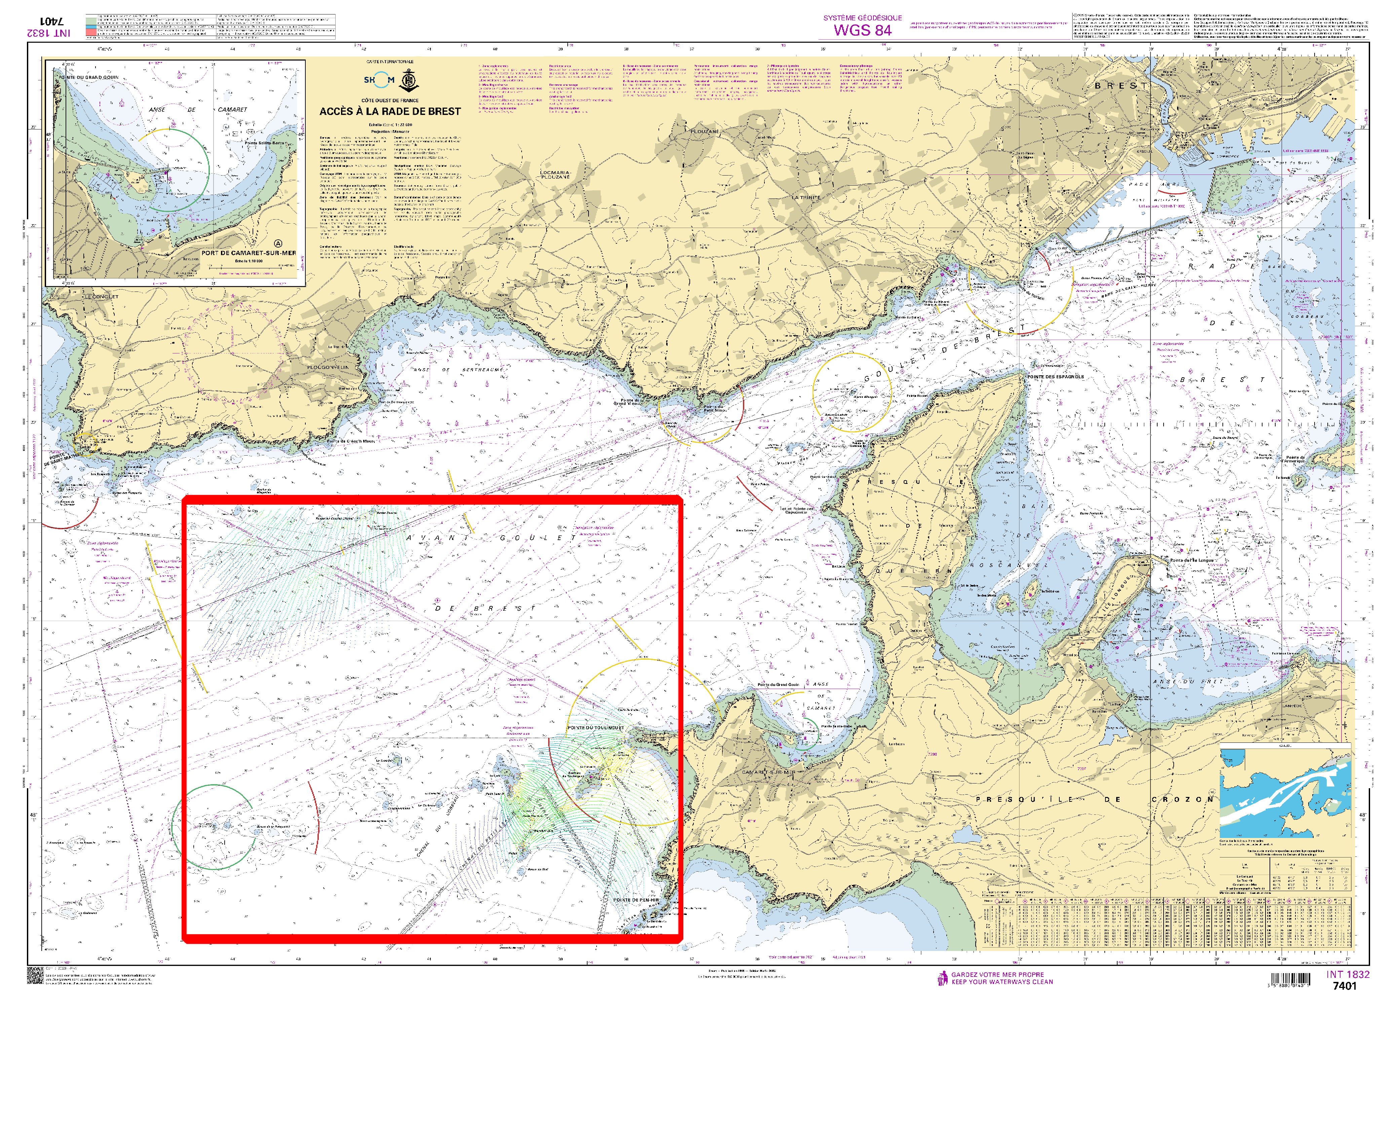Click the 'POINTE DU TOULINGUET' label
Image resolution: width=1397 pixels, height=1148 pixels.
click(595, 727)
